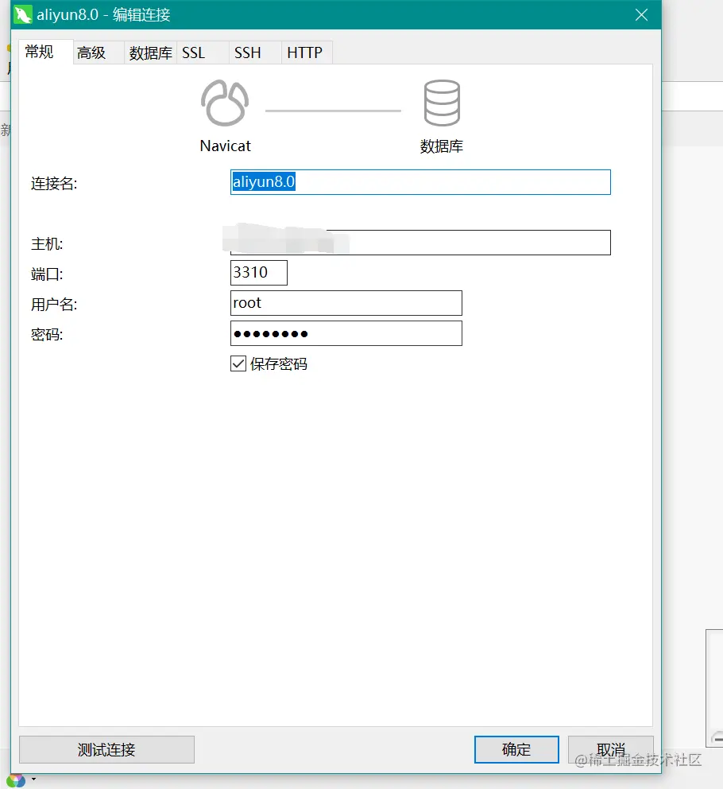Click the Navicat logo icon

(x=225, y=103)
